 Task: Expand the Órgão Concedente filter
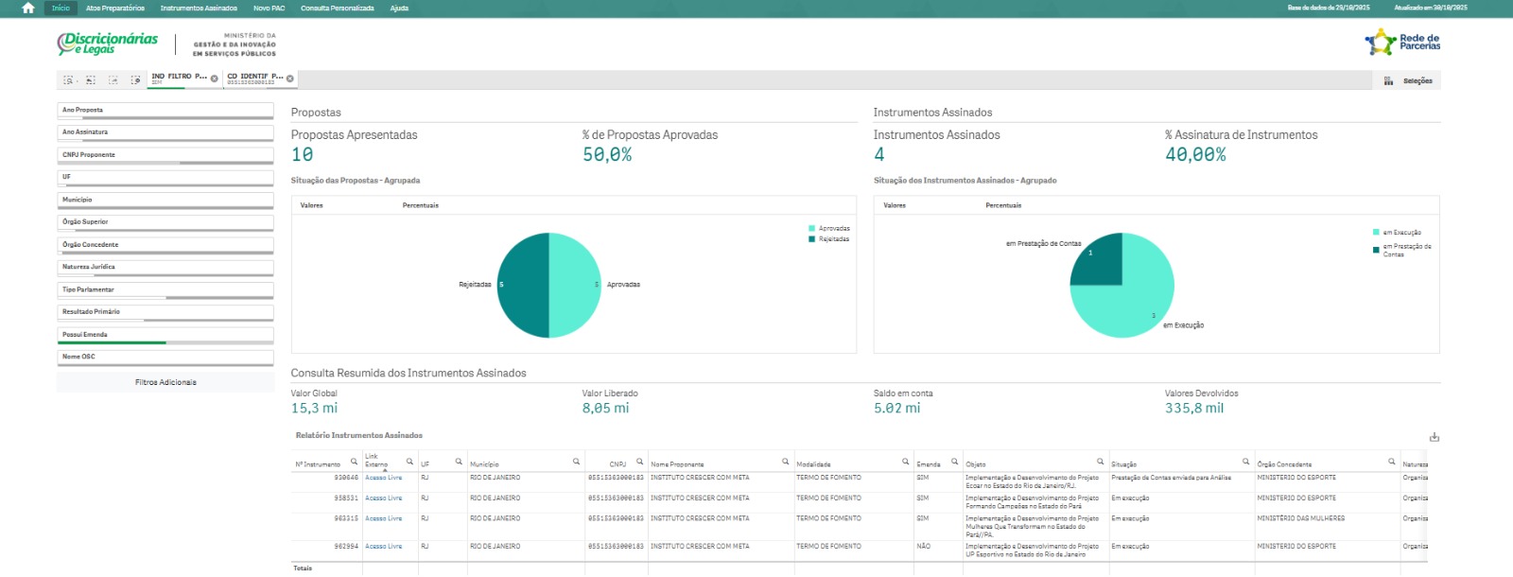click(165, 245)
